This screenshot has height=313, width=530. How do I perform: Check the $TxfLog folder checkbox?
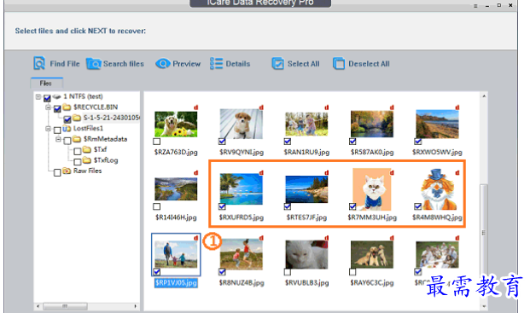pyautogui.click(x=78, y=162)
